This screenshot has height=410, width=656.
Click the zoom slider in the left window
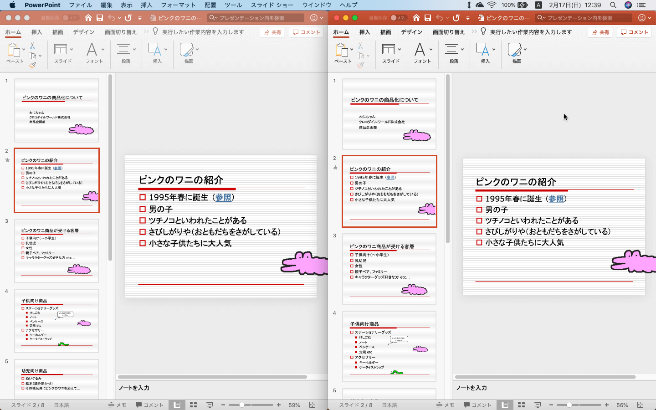251,405
